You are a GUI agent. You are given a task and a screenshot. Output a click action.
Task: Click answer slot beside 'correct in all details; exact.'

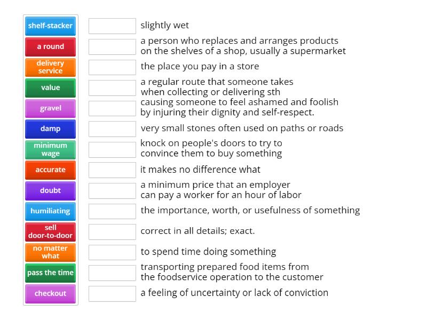112,231
